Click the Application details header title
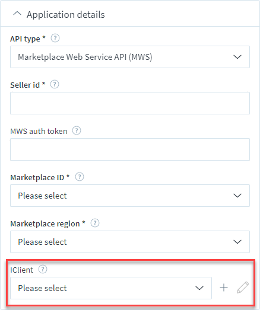 (x=66, y=15)
